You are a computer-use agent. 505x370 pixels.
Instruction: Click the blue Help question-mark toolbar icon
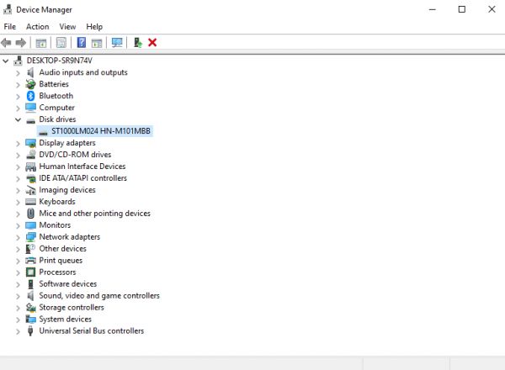click(x=82, y=43)
